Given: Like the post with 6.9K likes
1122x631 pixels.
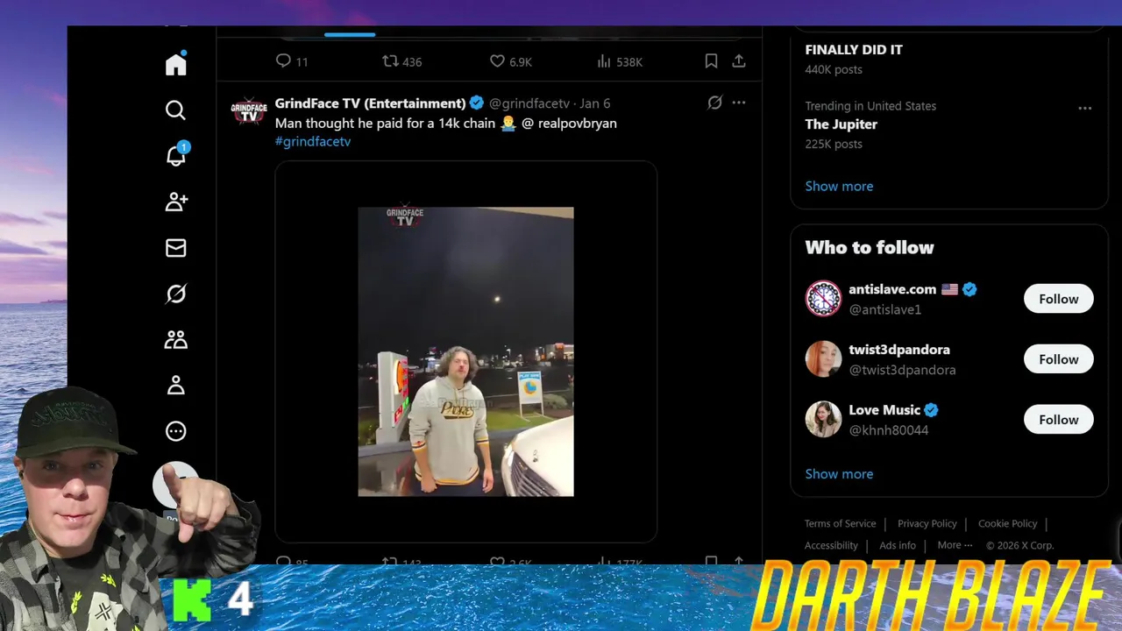Looking at the screenshot, I should 511,61.
